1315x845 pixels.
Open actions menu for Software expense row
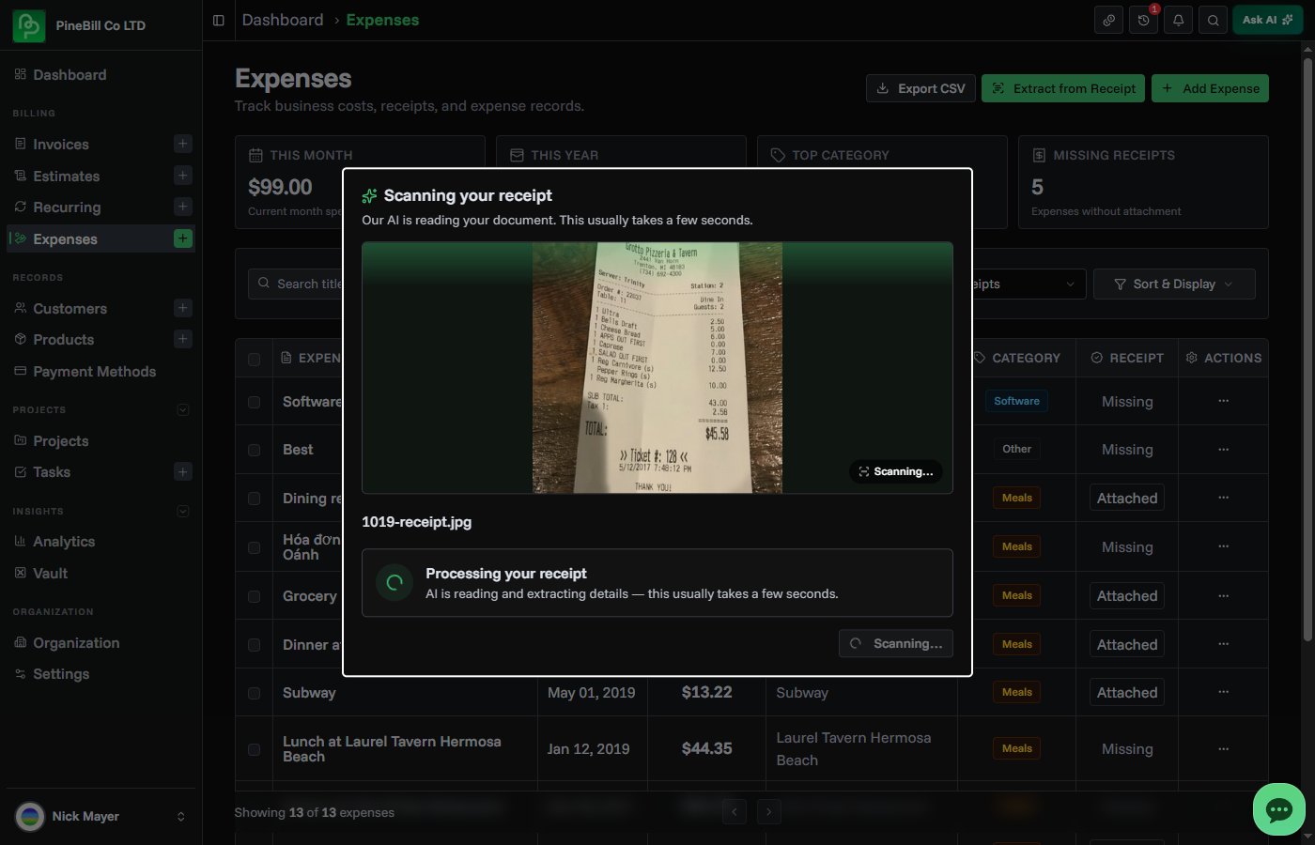click(1223, 401)
